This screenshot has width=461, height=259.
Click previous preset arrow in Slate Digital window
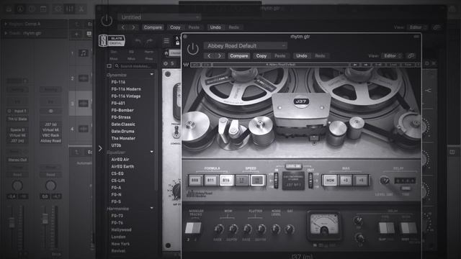[123, 27]
